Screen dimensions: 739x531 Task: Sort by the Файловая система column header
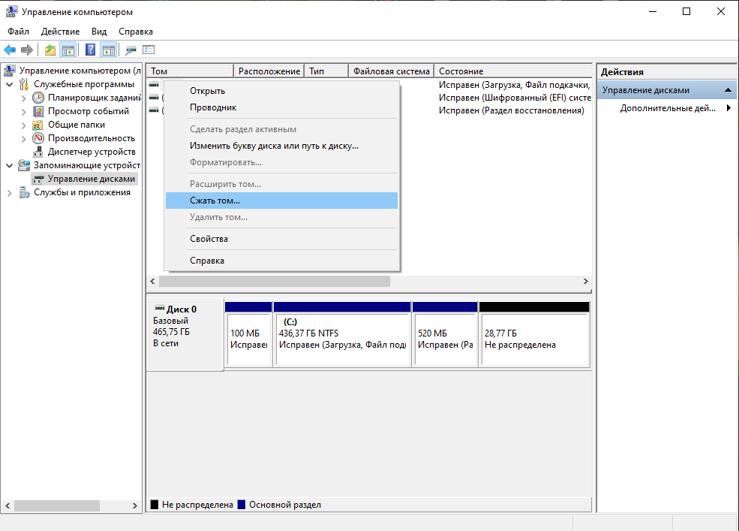[x=391, y=71]
